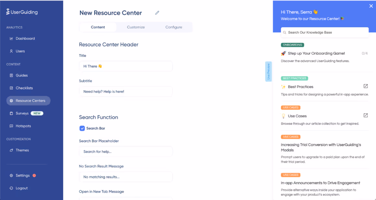This screenshot has width=376, height=200.
Task: Click the Checklists checkbox icon
Action: point(11,88)
